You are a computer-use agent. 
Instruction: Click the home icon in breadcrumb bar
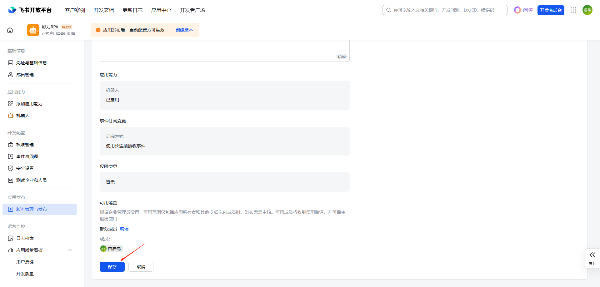pos(10,30)
